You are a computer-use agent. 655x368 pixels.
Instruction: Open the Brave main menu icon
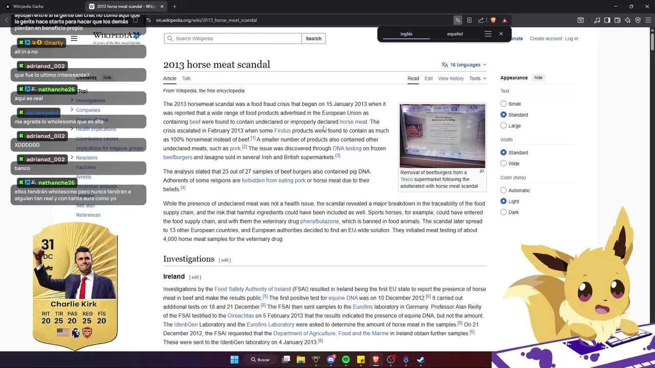pos(648,20)
